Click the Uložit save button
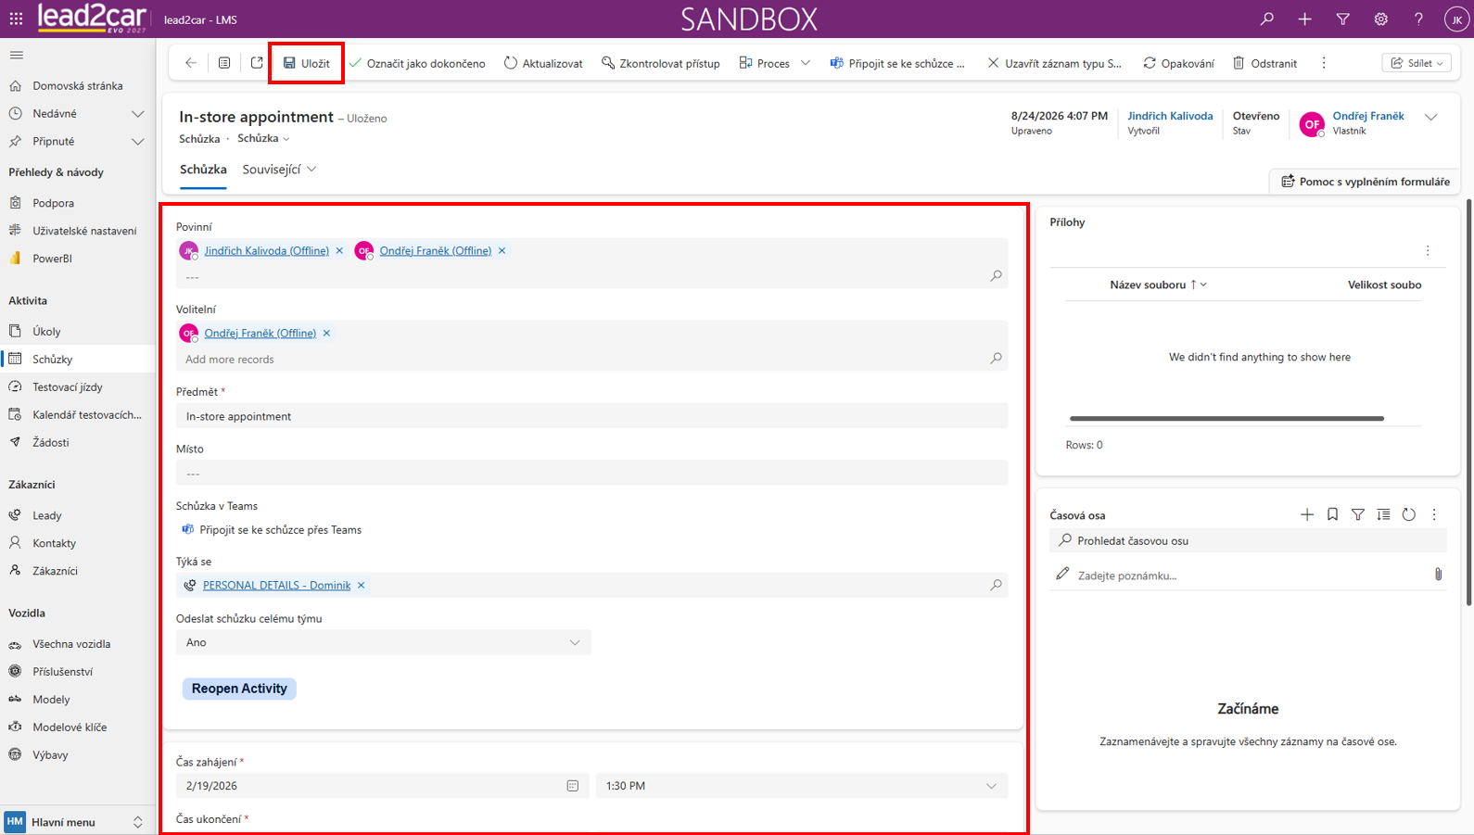The image size is (1474, 835). (x=306, y=63)
